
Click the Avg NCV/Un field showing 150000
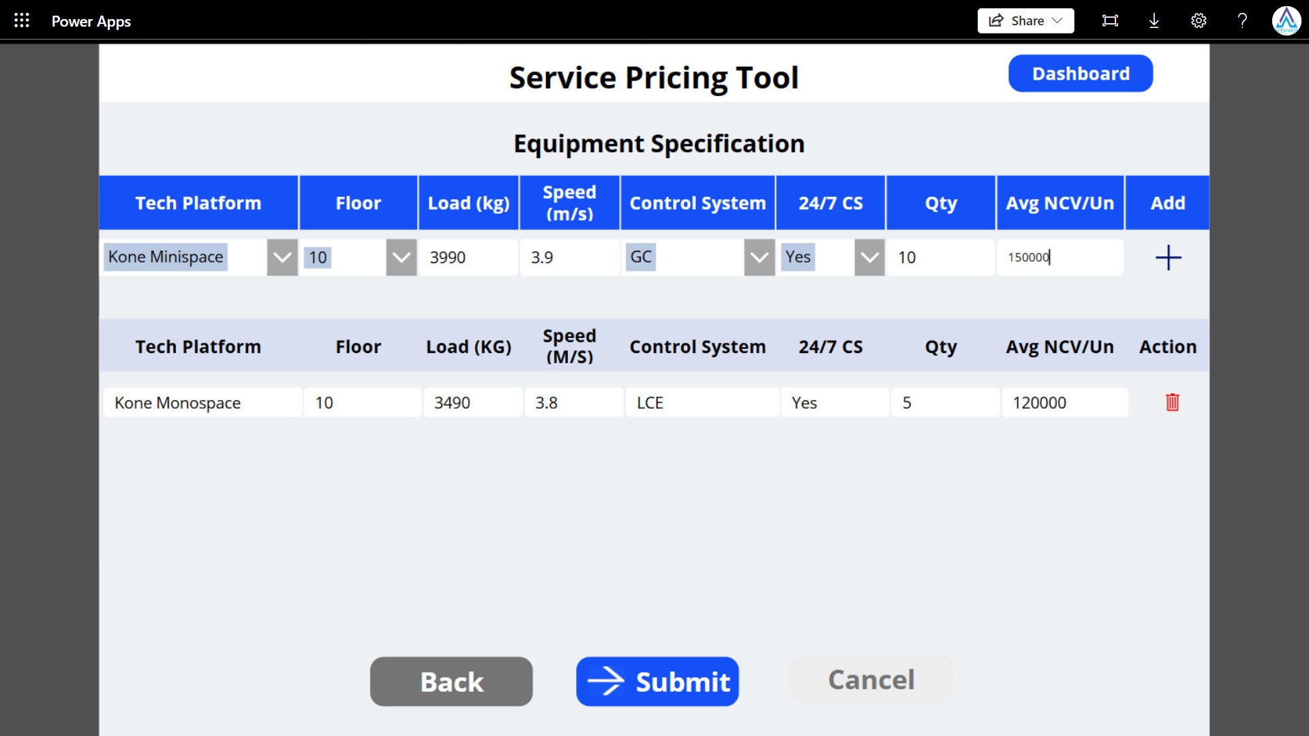pos(1060,258)
